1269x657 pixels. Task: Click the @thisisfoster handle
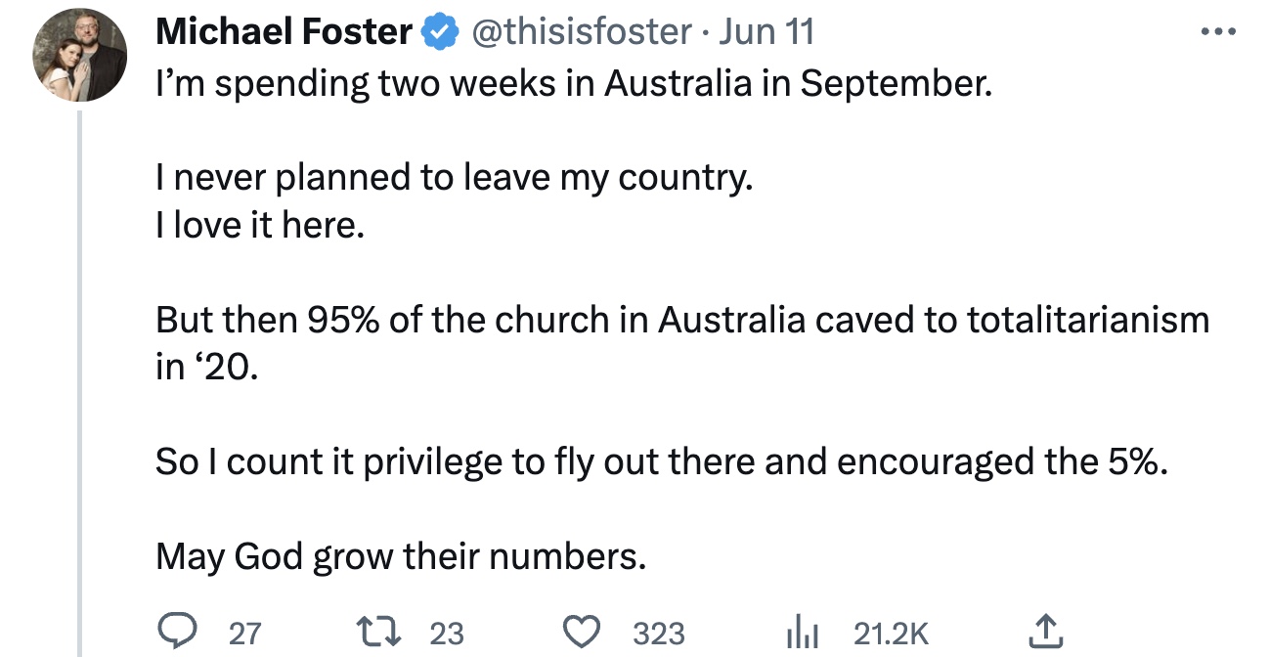coord(582,32)
